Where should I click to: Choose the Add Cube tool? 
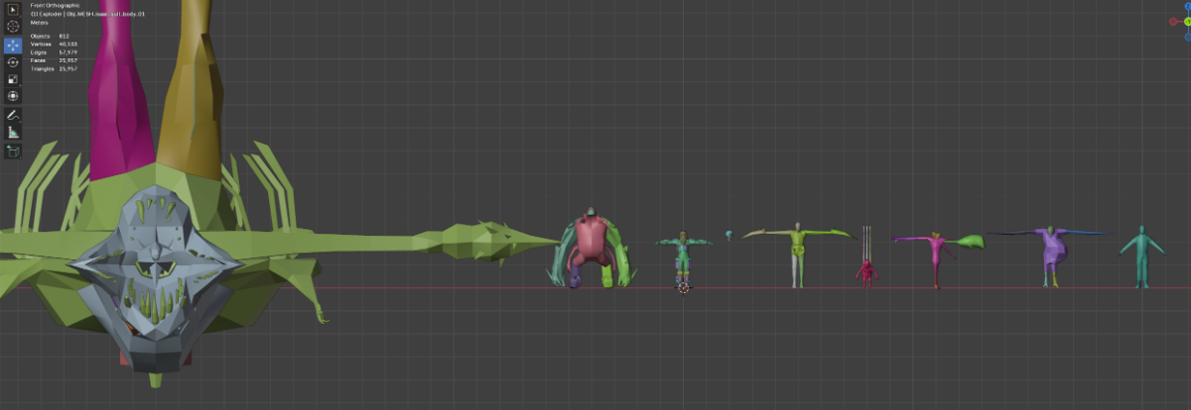point(13,152)
